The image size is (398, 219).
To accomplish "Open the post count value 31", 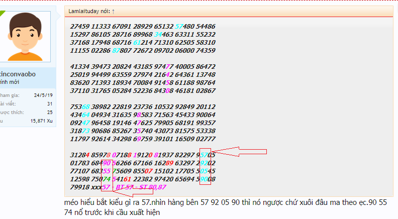I will point(49,104).
